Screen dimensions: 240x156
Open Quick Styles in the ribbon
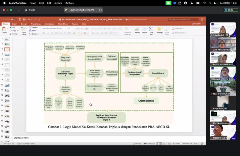(167, 30)
